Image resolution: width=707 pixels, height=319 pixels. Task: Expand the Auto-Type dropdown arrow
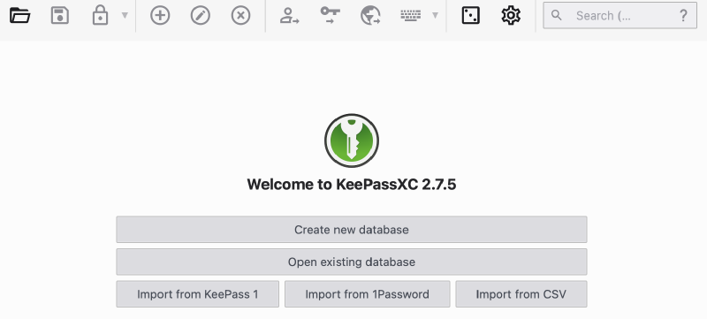pyautogui.click(x=435, y=16)
